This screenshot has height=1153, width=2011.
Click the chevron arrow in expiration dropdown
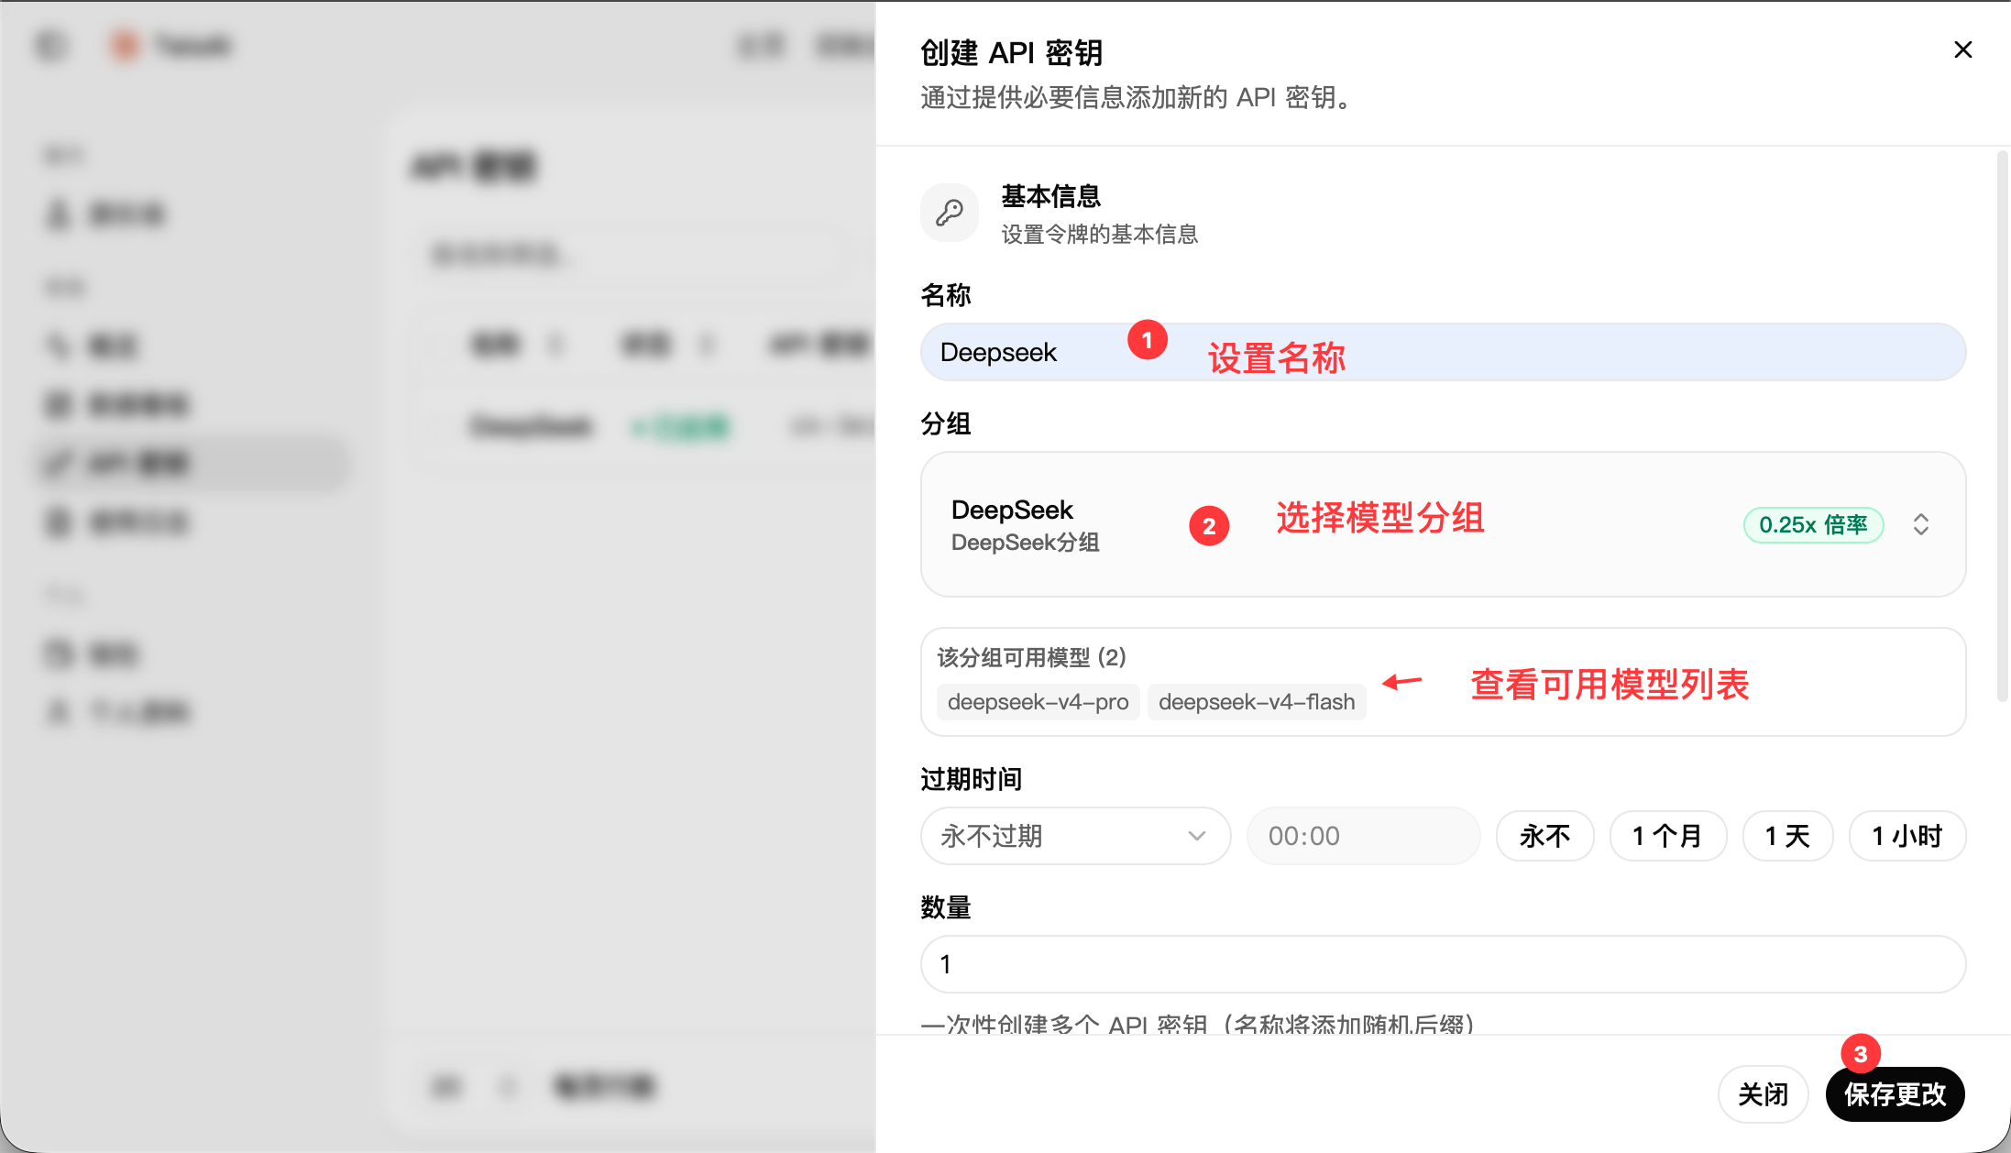[x=1196, y=836]
